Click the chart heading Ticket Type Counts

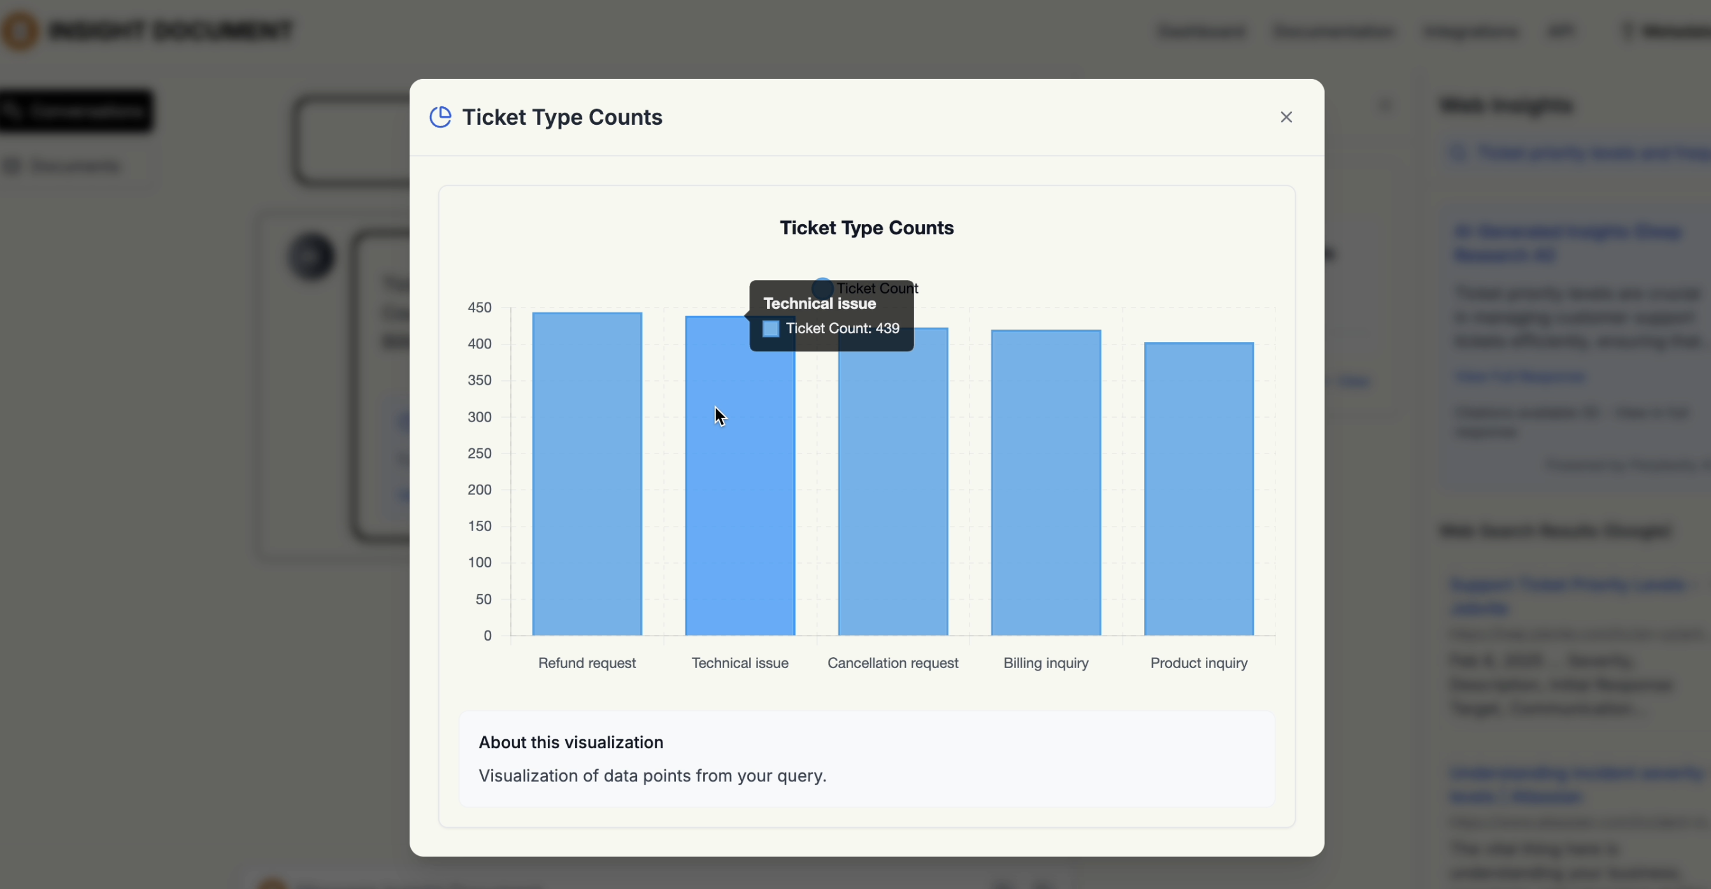pyautogui.click(x=866, y=228)
